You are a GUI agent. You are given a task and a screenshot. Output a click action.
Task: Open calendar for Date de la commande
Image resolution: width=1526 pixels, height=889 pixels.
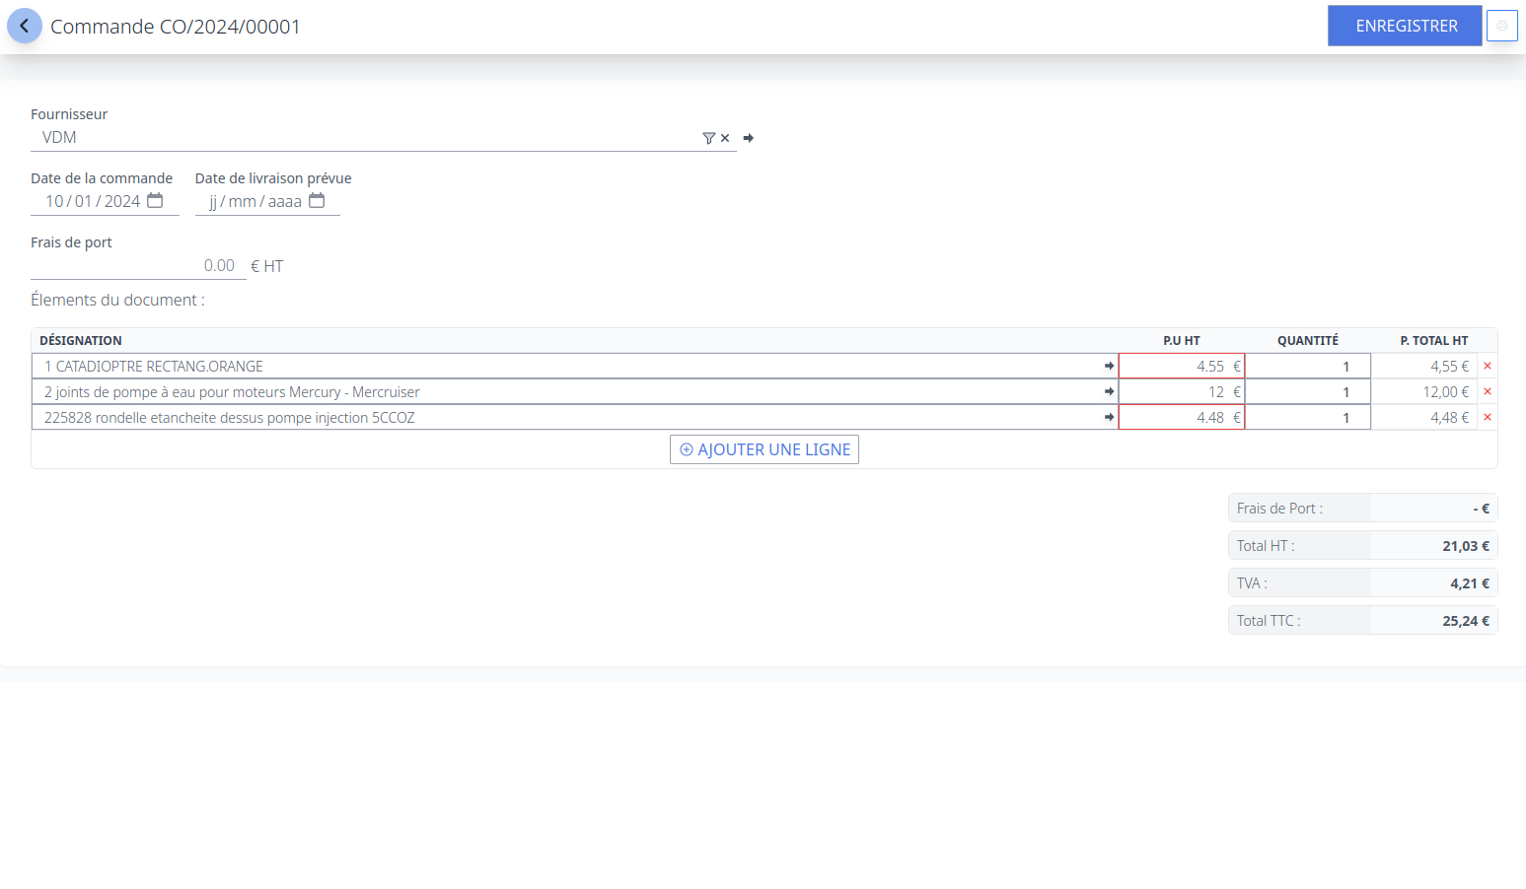click(155, 201)
